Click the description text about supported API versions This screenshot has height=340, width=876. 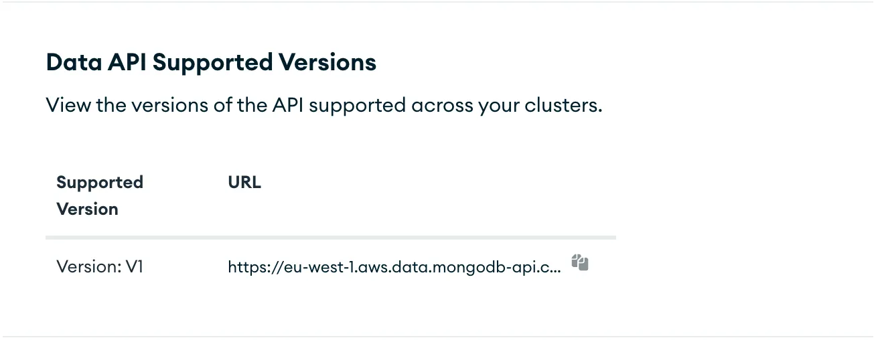click(324, 105)
